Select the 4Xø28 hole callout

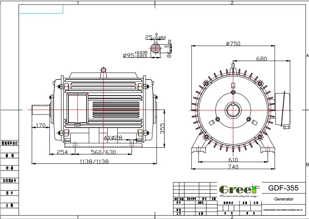click(113, 138)
